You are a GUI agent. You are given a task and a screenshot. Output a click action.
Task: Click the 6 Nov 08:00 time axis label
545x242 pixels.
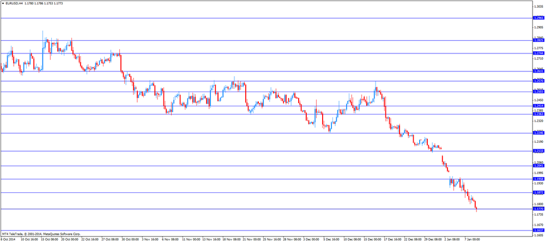tap(171, 240)
